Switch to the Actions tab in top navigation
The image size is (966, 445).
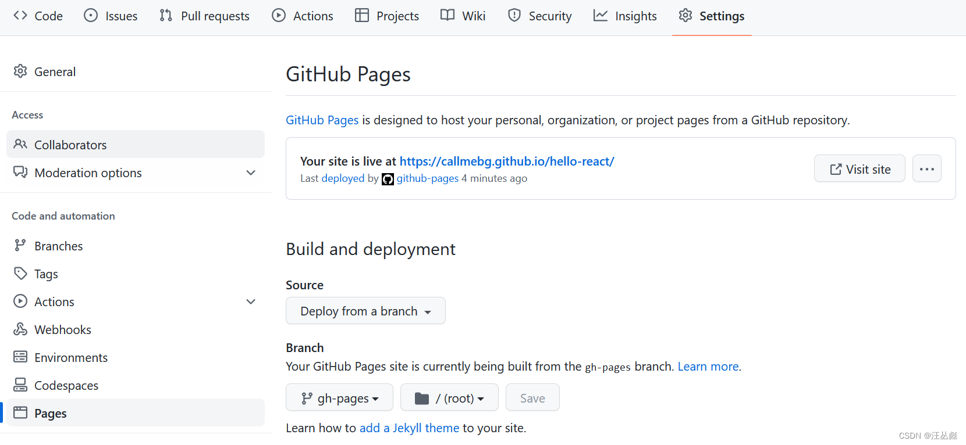[303, 16]
